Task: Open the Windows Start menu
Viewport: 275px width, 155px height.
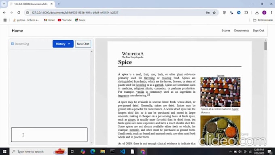Action: (x=5, y=151)
